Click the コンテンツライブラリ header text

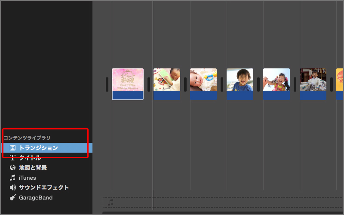27,138
